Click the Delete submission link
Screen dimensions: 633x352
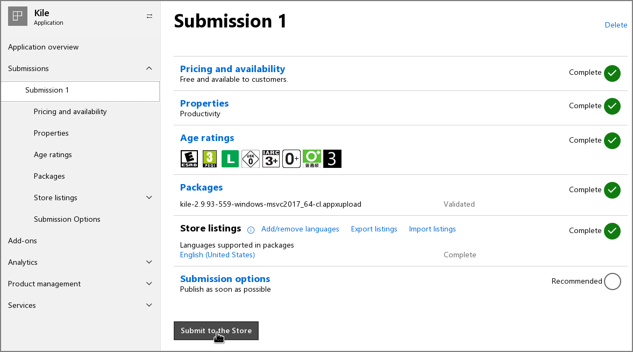pyautogui.click(x=616, y=25)
